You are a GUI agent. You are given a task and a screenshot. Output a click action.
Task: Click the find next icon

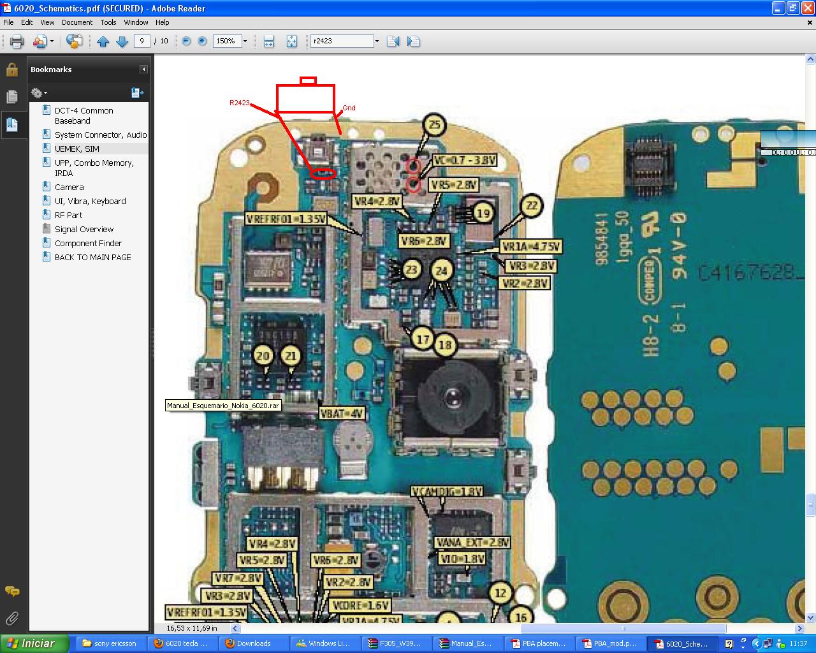pyautogui.click(x=413, y=41)
